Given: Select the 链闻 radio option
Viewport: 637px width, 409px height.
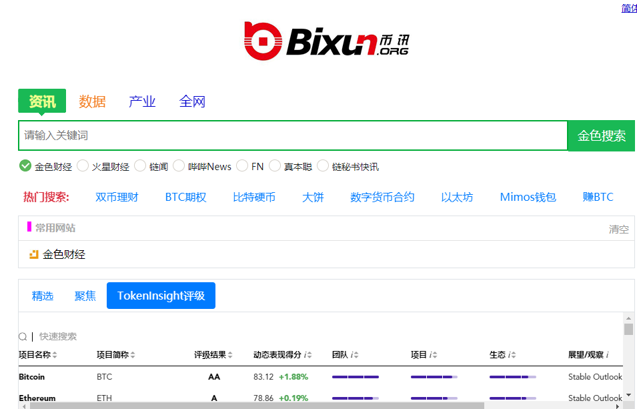Looking at the screenshot, I should point(140,166).
